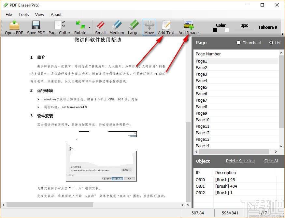Viewport: 285px width, 218px height.
Task: Select Page4 in the page list
Action: (x=236, y=81)
